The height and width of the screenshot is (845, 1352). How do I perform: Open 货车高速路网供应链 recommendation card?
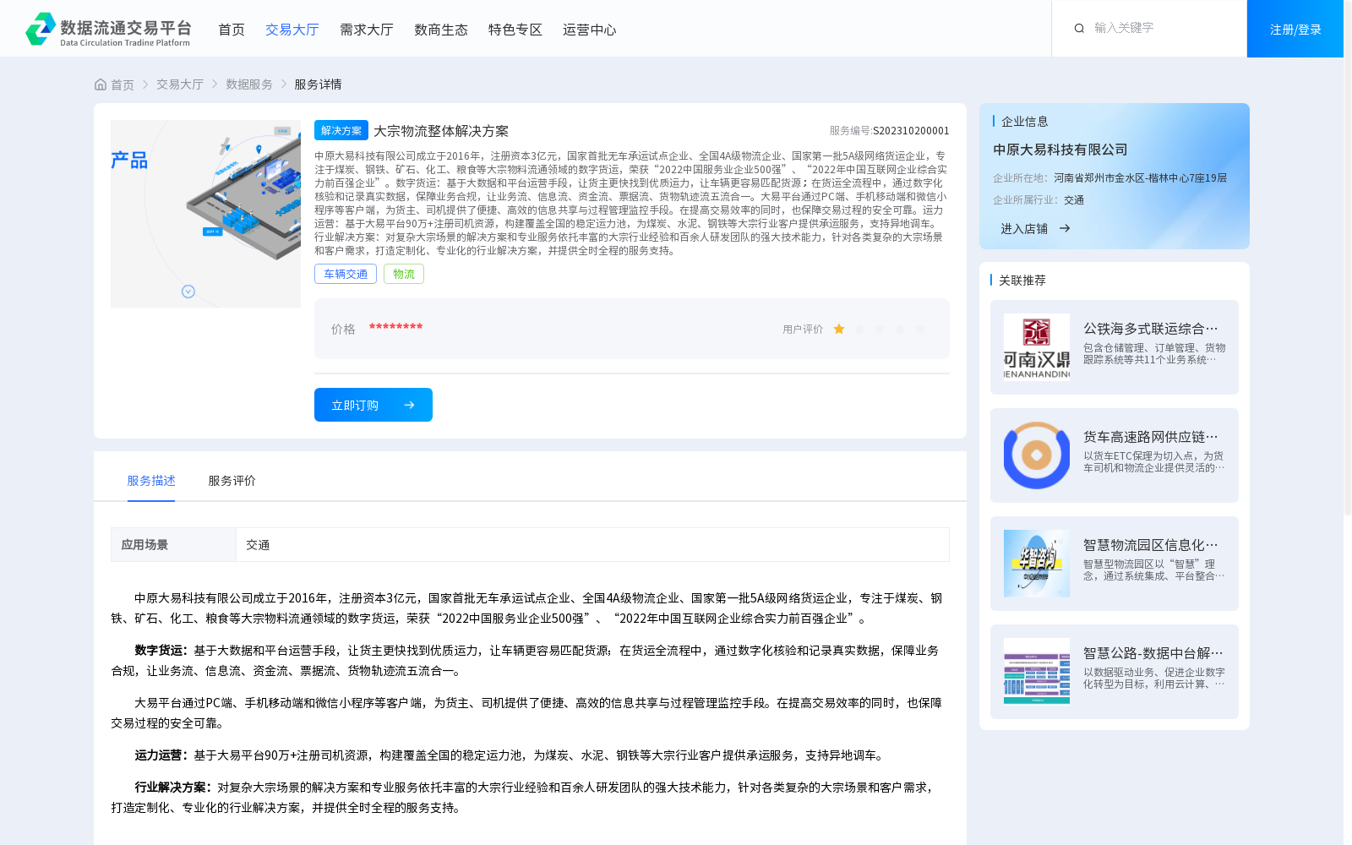[1115, 455]
